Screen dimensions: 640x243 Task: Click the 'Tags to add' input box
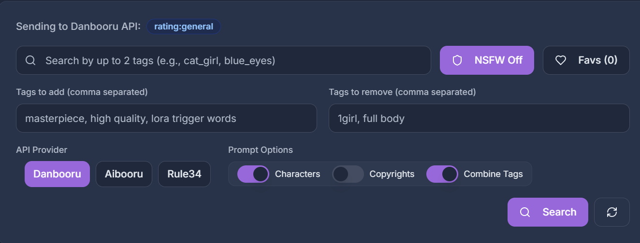pos(166,118)
